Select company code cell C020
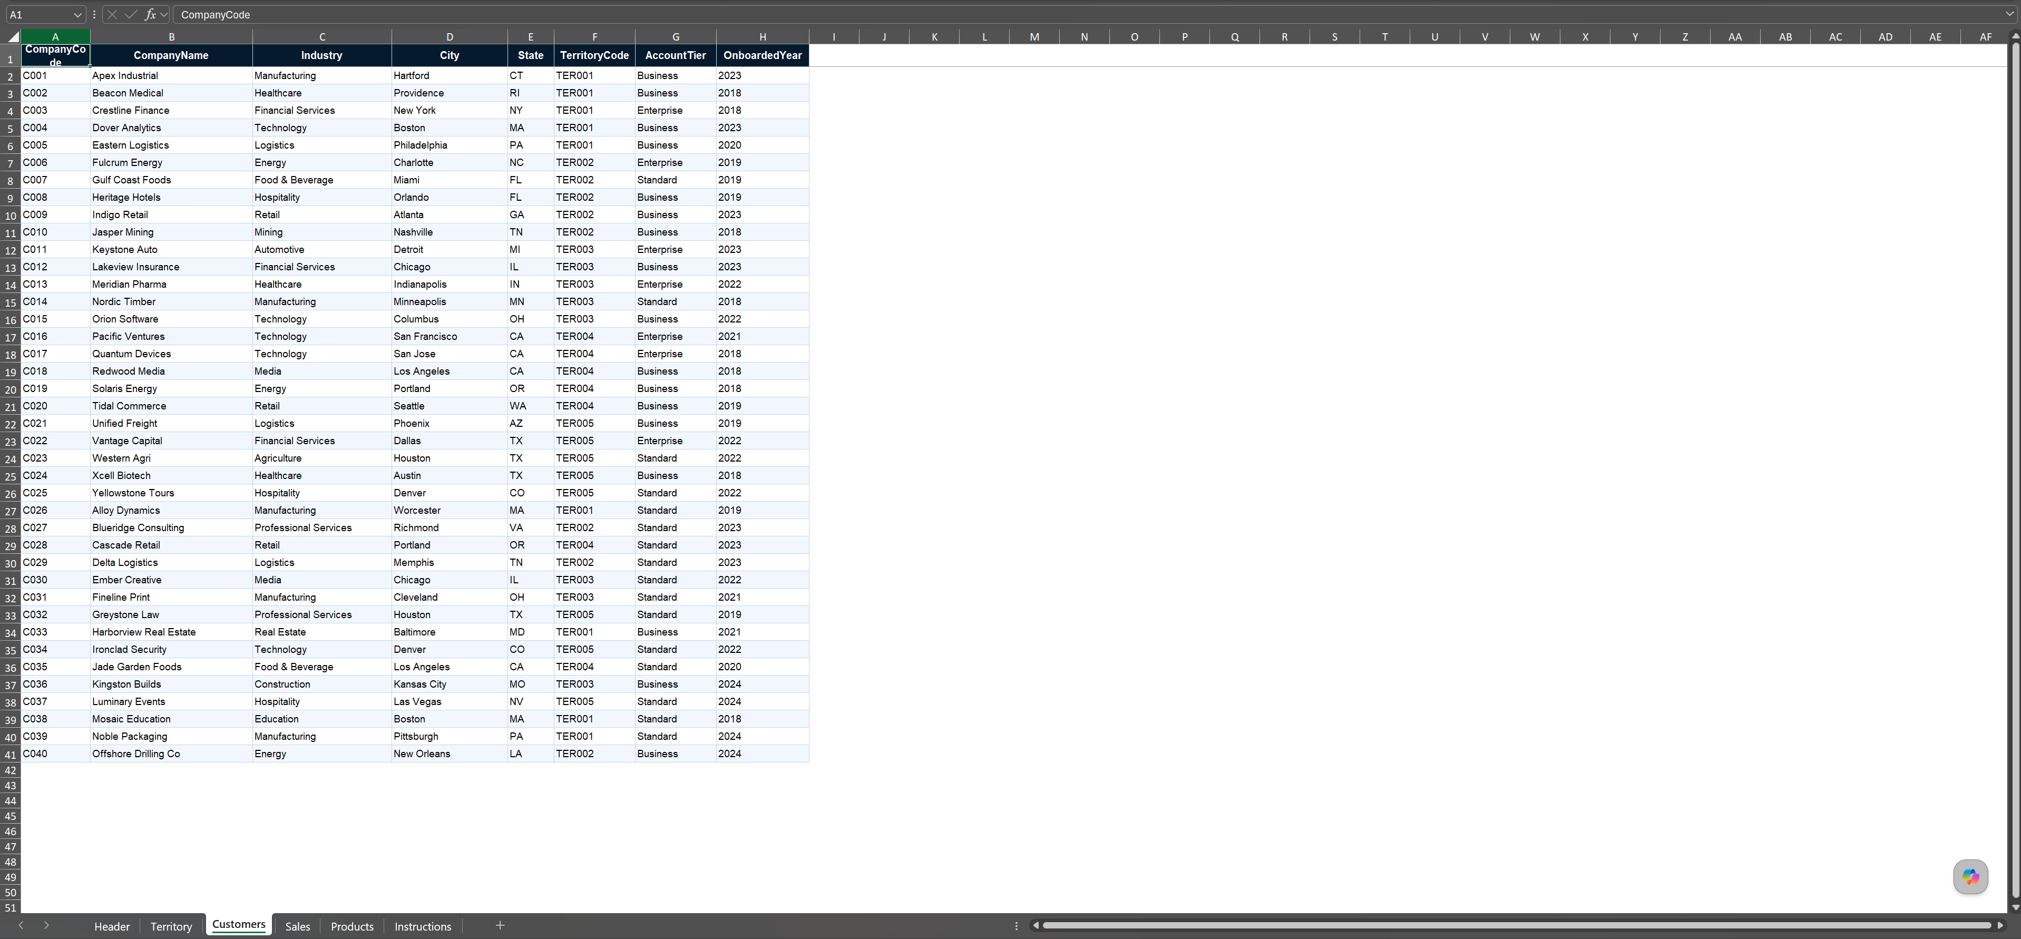This screenshot has height=939, width=2021. point(55,406)
